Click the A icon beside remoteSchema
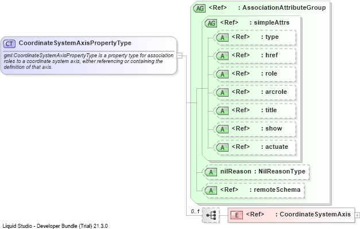The image size is (360, 229). [x=211, y=190]
